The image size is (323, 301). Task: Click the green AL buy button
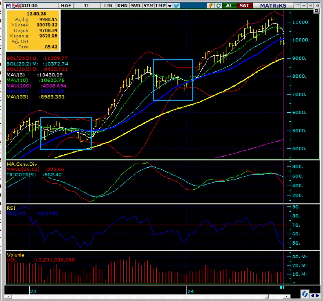[x=229, y=5]
